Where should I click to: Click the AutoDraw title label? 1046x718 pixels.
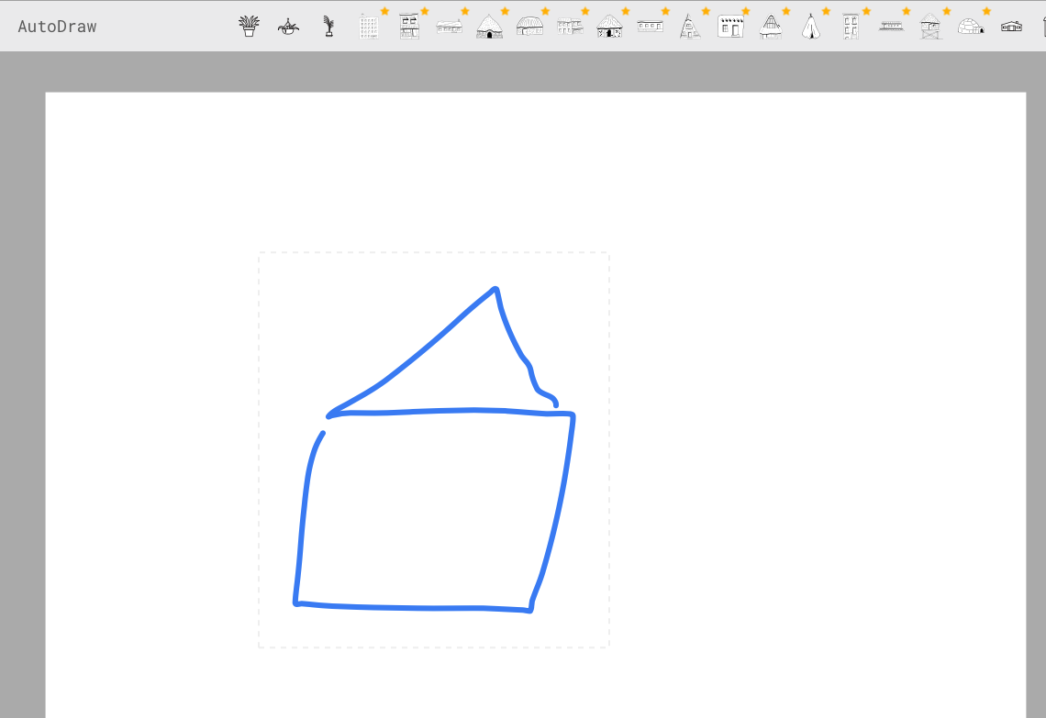(x=57, y=26)
